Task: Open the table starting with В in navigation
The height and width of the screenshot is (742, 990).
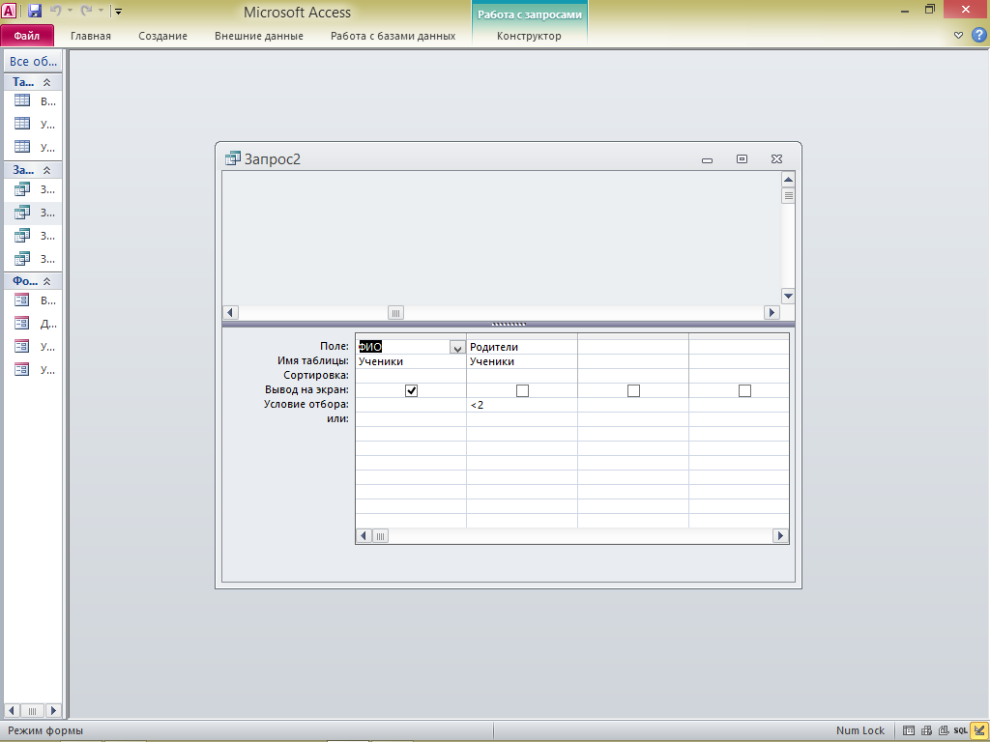Action: (34, 100)
